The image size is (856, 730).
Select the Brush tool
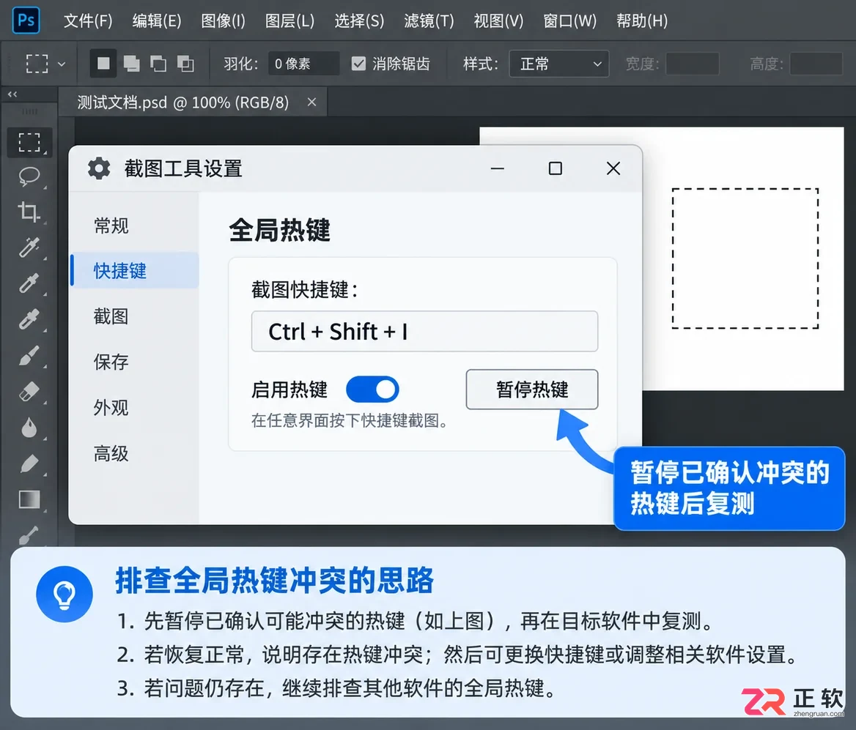(29, 356)
